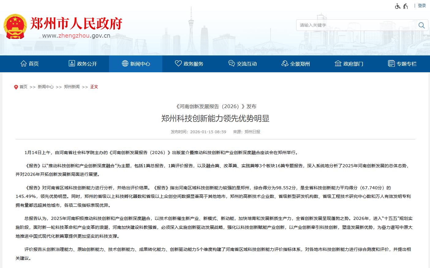This screenshot has height=268, width=430.
Task: Click the chat bubble icon beside 交流互动
Action: coord(232,63)
